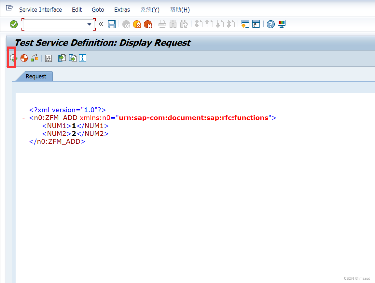Click the Create New Session icon
Image resolution: width=375 pixels, height=283 pixels.
(x=245, y=24)
